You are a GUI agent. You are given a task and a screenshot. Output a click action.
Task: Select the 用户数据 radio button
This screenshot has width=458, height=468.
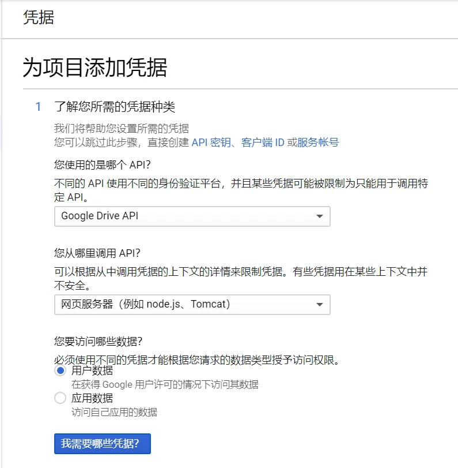click(60, 371)
